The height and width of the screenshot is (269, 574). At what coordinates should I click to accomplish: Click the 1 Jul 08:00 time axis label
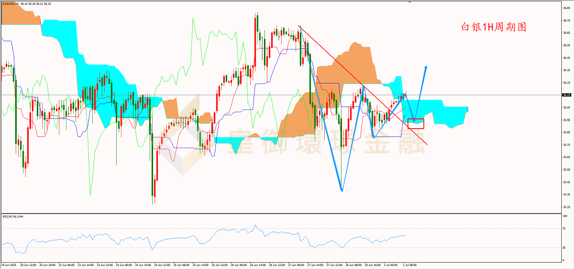(x=410, y=264)
